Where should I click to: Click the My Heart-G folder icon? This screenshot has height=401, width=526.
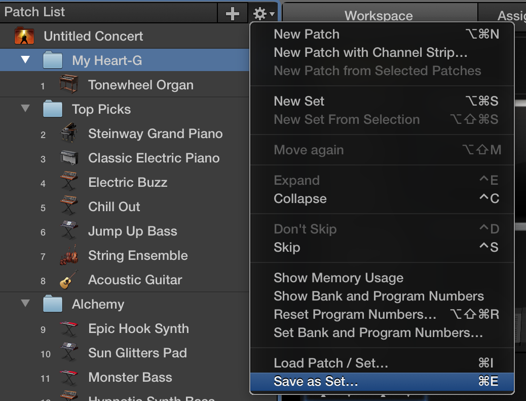tap(53, 60)
